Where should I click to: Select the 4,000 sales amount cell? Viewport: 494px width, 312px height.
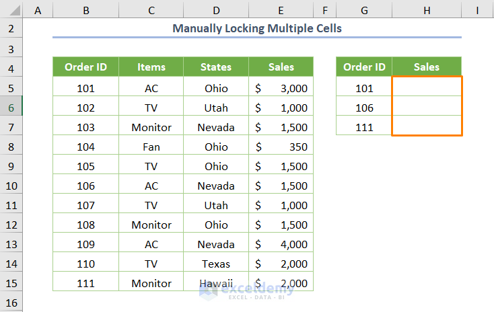(x=281, y=244)
